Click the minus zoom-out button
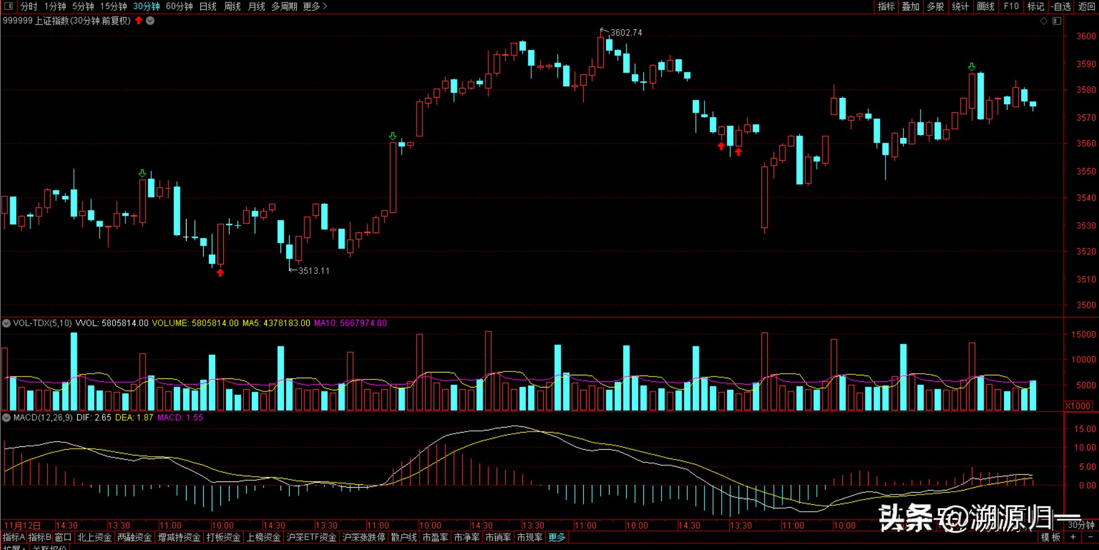1099x550 pixels. 1090,537
